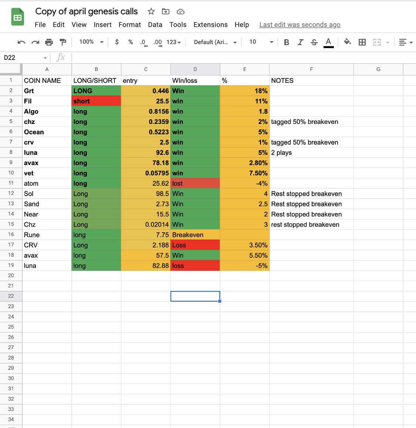This screenshot has height=428, width=416.
Task: Open the zoom 100% dropdown
Action: (91, 42)
